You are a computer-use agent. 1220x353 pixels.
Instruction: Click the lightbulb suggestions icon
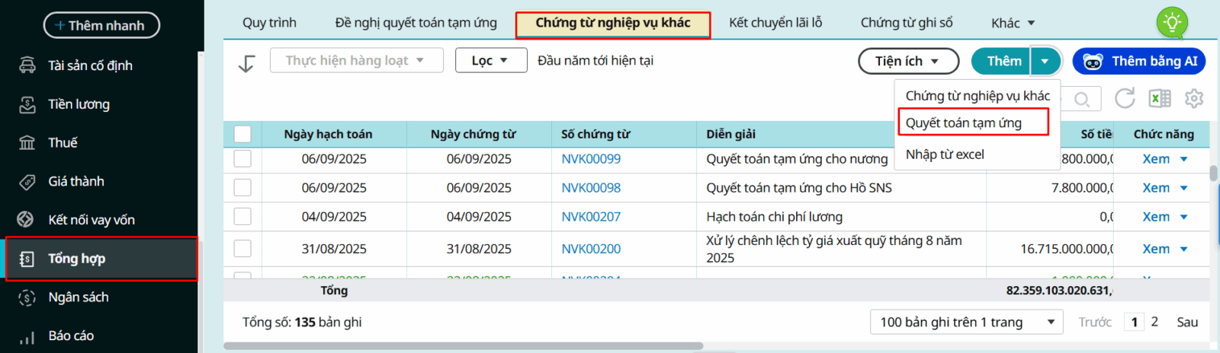[x=1172, y=23]
